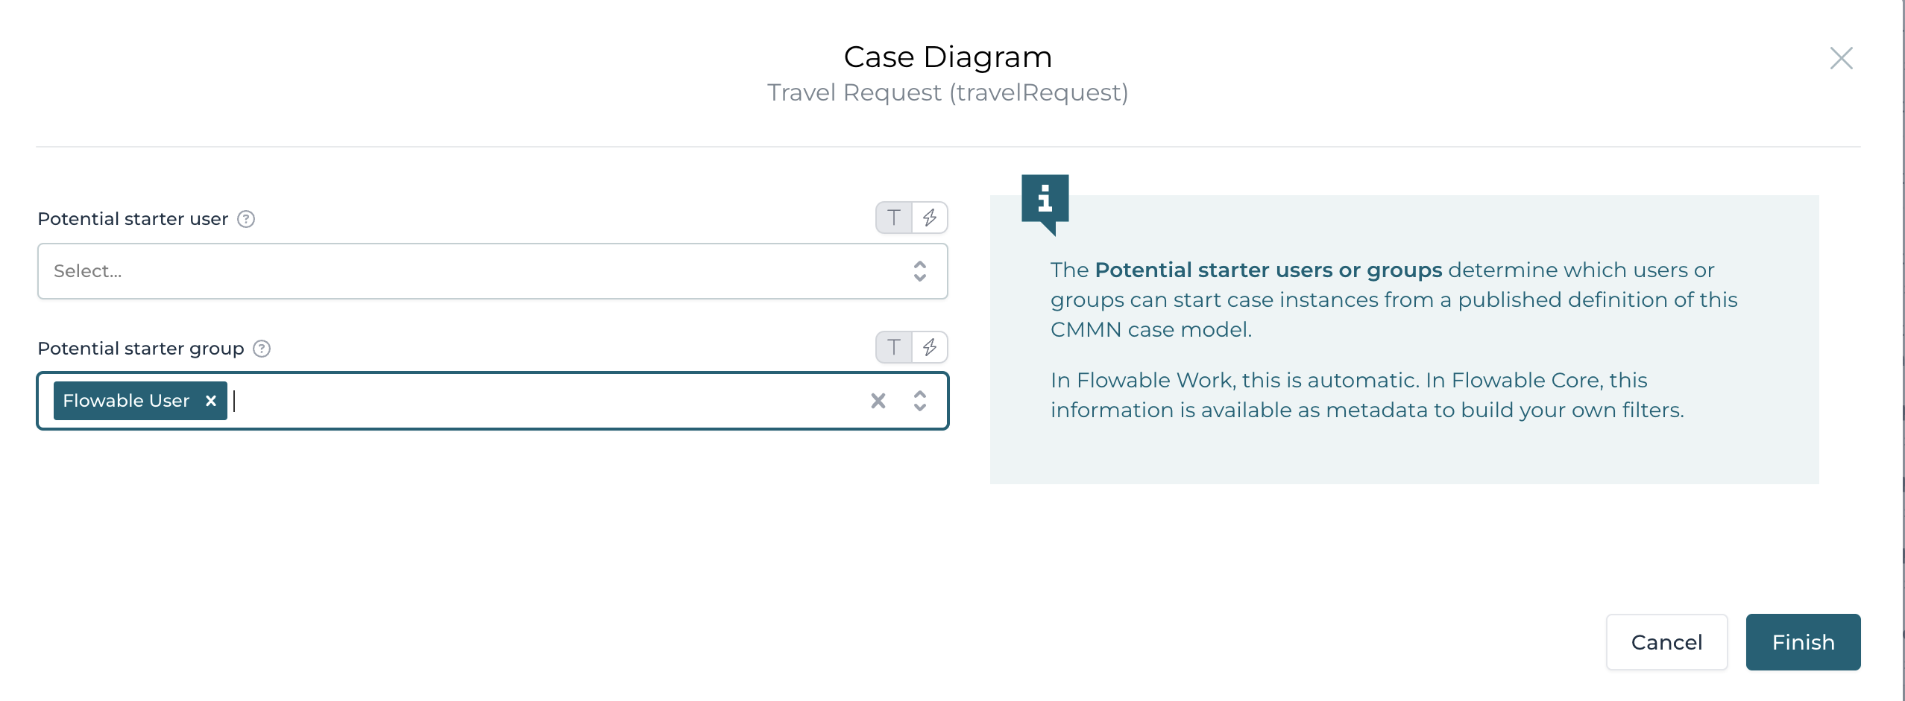Viewport: 1905px width, 701px height.
Task: Click help icon beside Potential starter user
Action: (x=246, y=219)
